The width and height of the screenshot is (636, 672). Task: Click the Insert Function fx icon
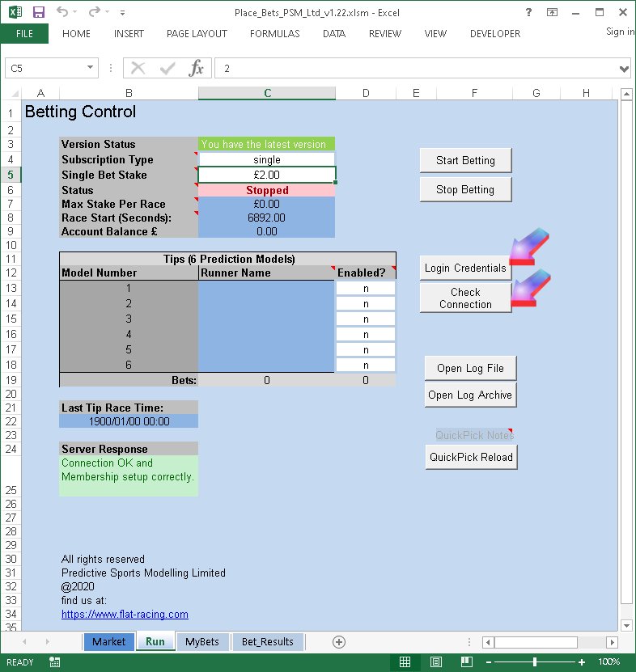[196, 69]
